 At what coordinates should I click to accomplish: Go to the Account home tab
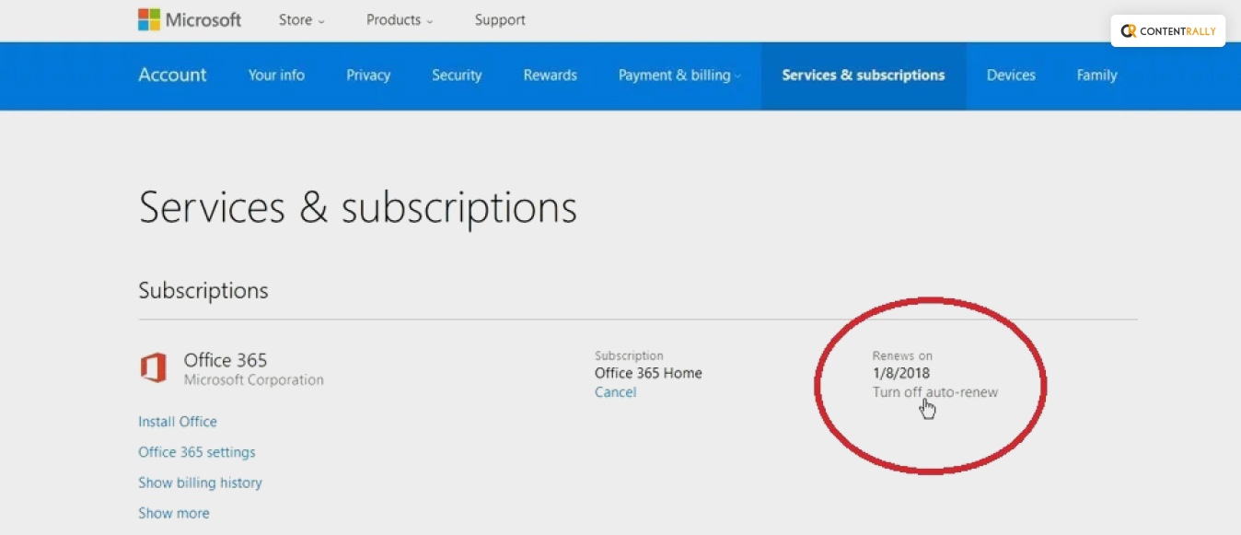172,76
